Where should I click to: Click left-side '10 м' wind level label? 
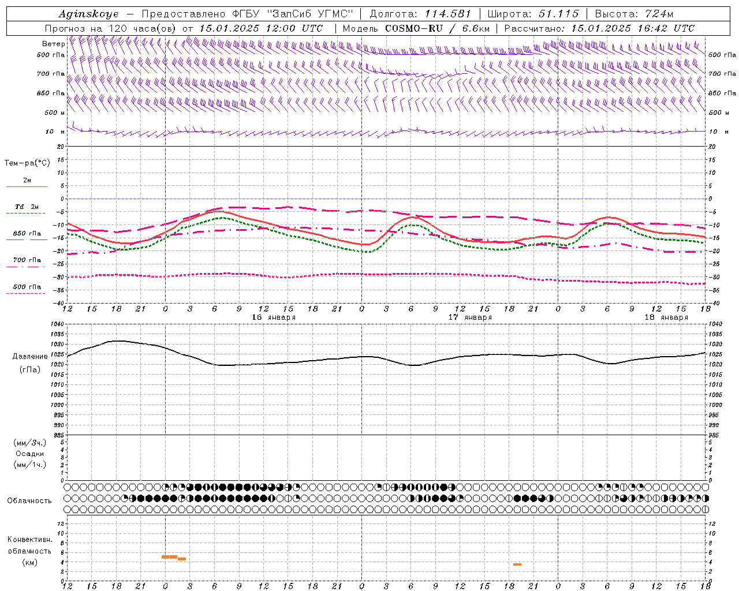(55, 132)
